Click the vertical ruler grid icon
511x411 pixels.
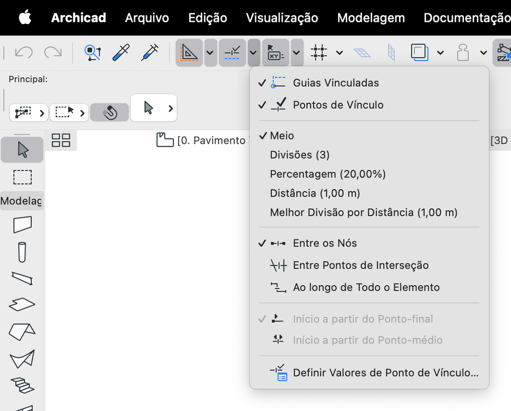391,53
